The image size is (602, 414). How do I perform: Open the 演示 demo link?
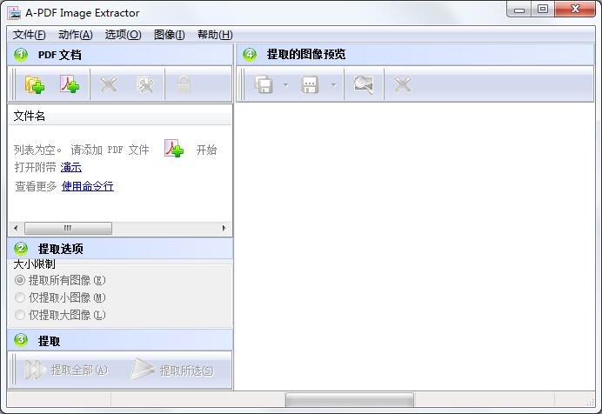click(x=71, y=167)
